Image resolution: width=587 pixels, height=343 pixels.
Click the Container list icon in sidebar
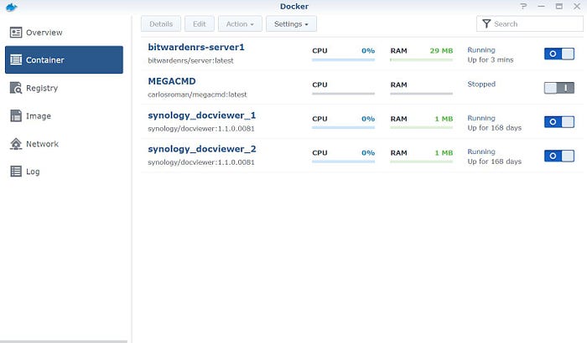[x=16, y=59]
